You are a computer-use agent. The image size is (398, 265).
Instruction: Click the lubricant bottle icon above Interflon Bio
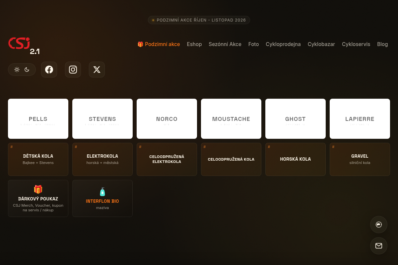(102, 192)
